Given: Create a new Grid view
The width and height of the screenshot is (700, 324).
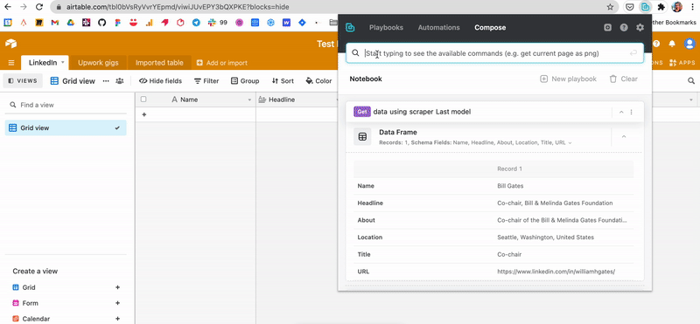Looking at the screenshot, I should [x=66, y=287].
